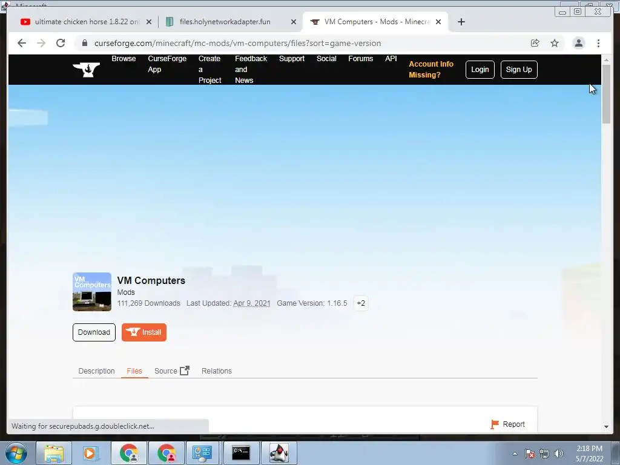Share this page icon in address bar
This screenshot has width=620, height=465.
(535, 43)
